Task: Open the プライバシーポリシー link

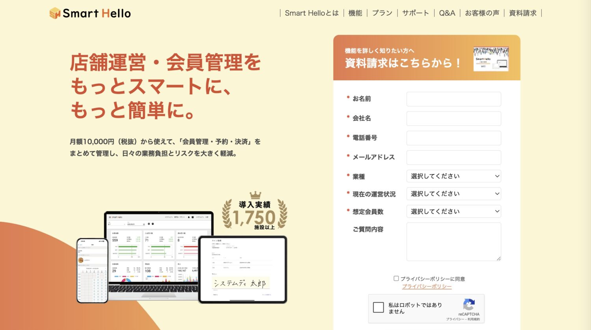Action: [x=427, y=287]
